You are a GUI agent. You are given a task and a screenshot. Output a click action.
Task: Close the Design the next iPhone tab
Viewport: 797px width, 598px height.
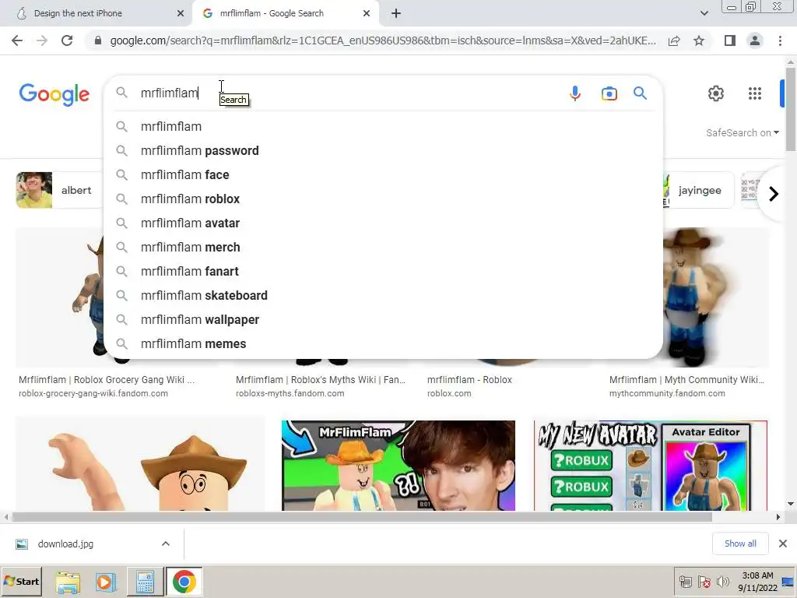(181, 14)
